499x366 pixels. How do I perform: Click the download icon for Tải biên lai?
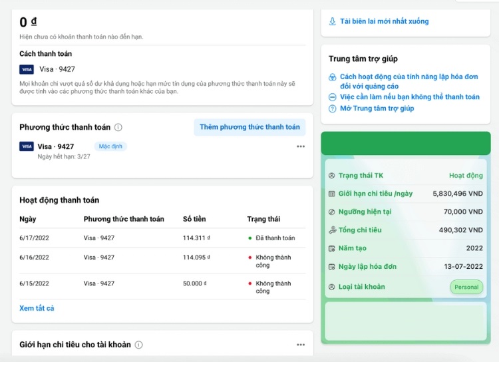coord(333,21)
